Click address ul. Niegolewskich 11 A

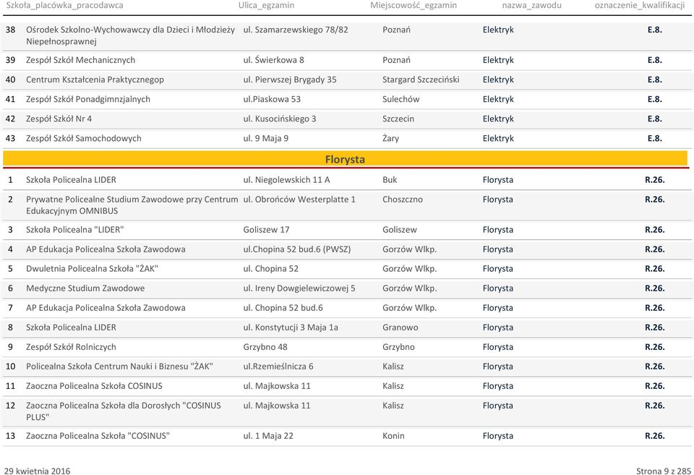[x=286, y=180]
